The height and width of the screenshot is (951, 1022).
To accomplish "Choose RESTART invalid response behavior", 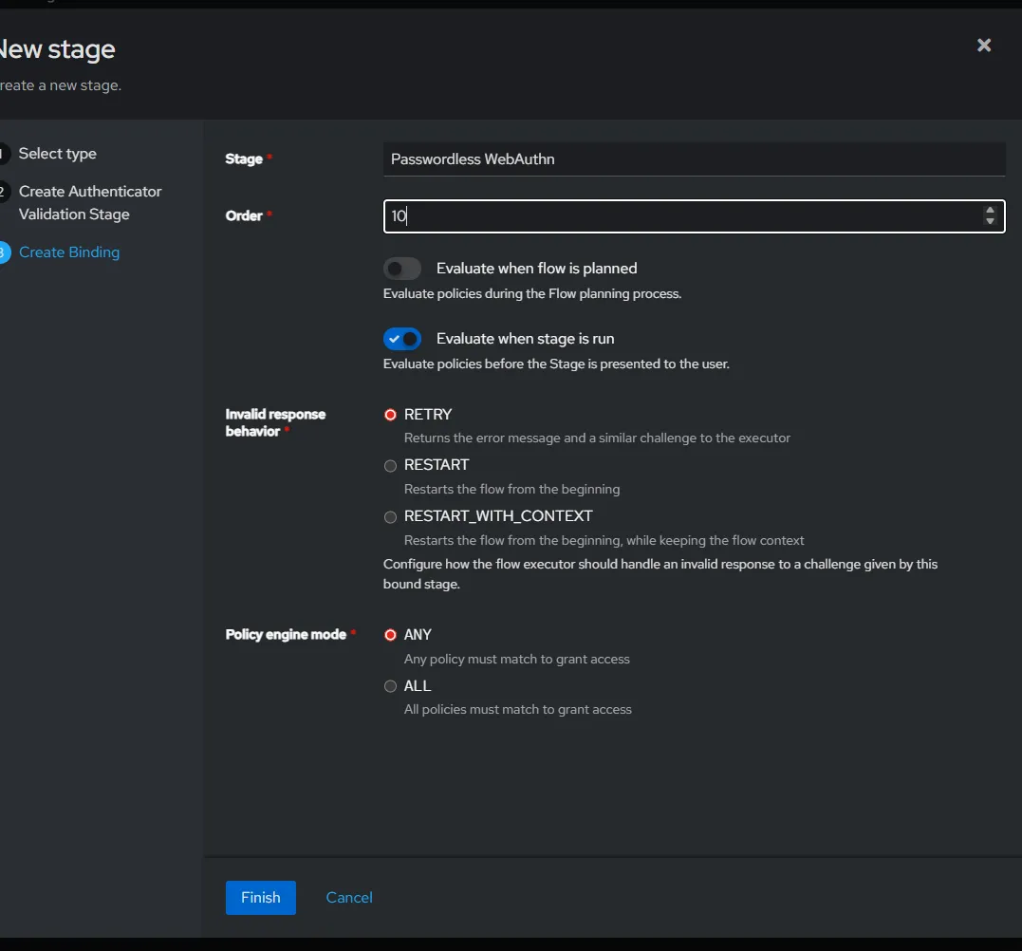I will pyautogui.click(x=390, y=465).
